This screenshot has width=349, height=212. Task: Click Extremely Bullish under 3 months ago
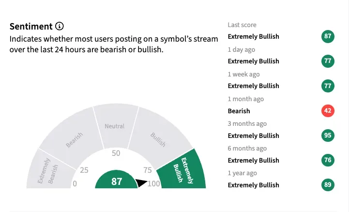click(253, 136)
